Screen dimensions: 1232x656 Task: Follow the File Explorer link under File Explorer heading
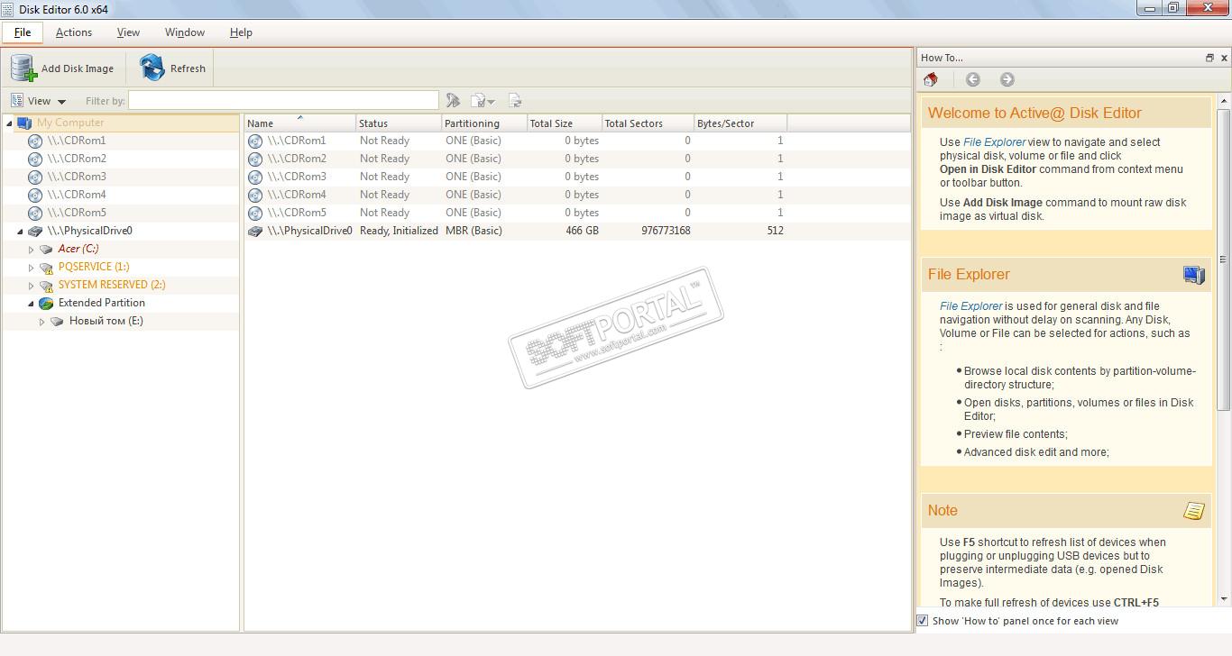pos(970,306)
